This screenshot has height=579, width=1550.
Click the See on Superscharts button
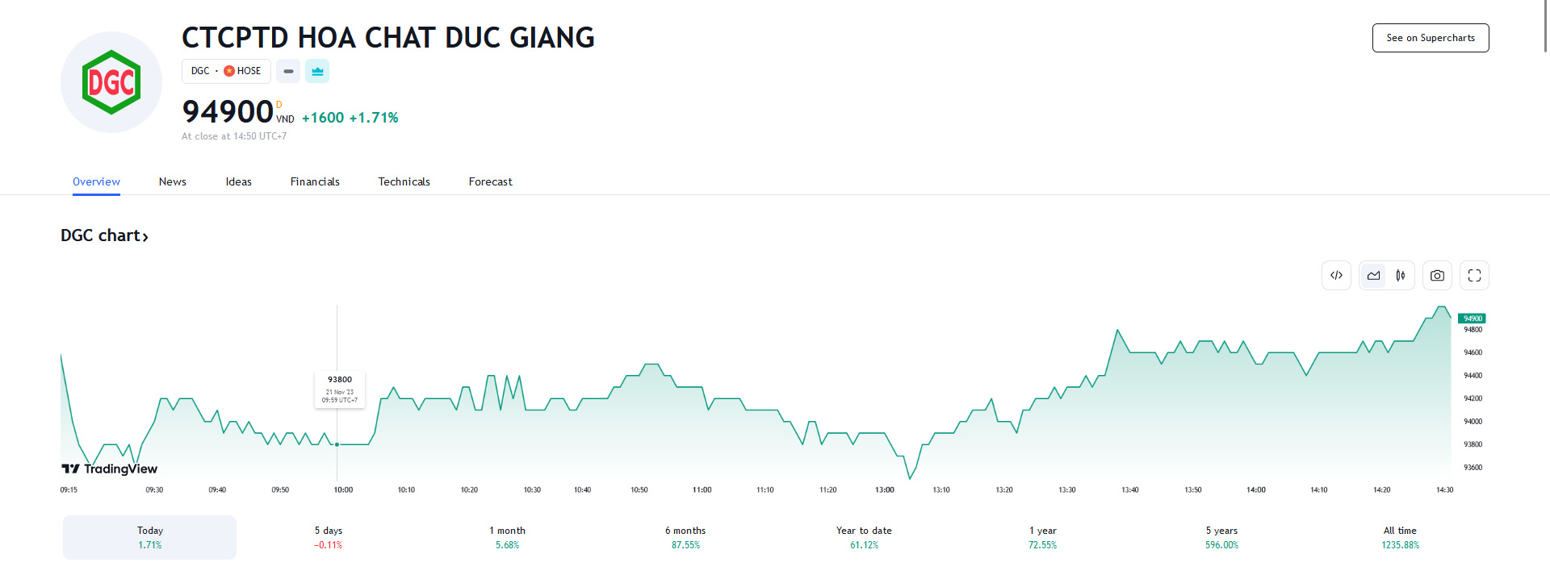click(1430, 38)
